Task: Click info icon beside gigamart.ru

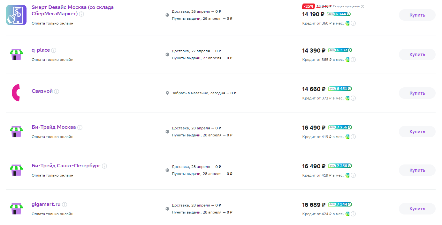Action: (65, 205)
